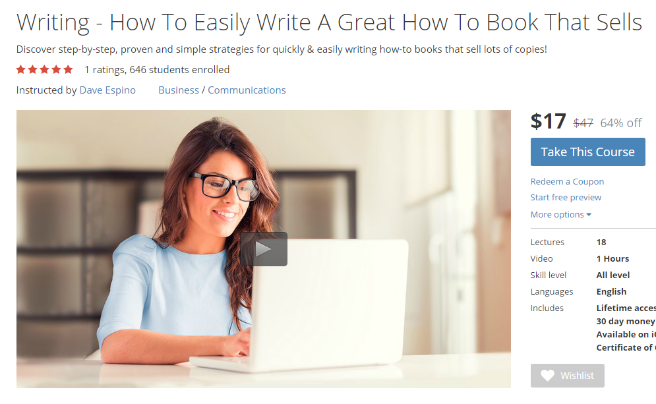The image size is (656, 404).
Task: Click the 1 ratings, 646 students text
Action: pyautogui.click(x=157, y=69)
